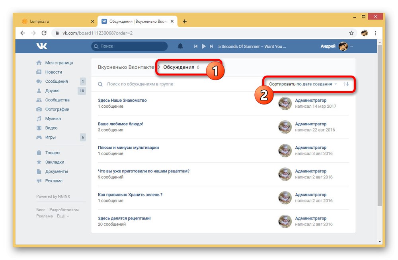Click the site lock icon in address bar
The height and width of the screenshot is (260, 398).
(x=57, y=33)
